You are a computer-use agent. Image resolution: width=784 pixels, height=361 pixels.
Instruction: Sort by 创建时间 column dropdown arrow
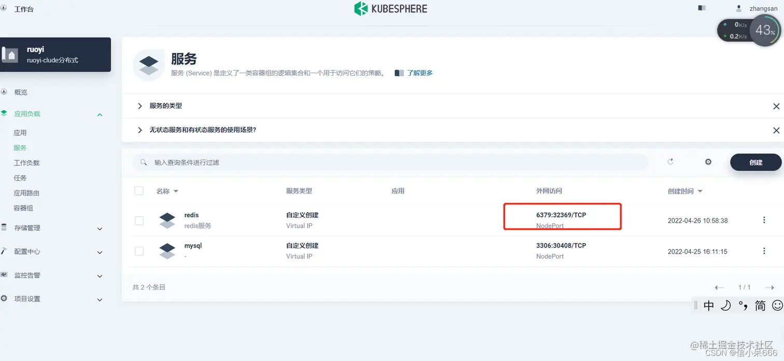tap(700, 191)
